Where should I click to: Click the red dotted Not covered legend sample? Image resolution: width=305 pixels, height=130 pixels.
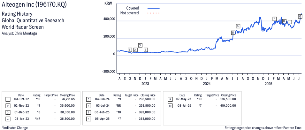click(x=154, y=13)
